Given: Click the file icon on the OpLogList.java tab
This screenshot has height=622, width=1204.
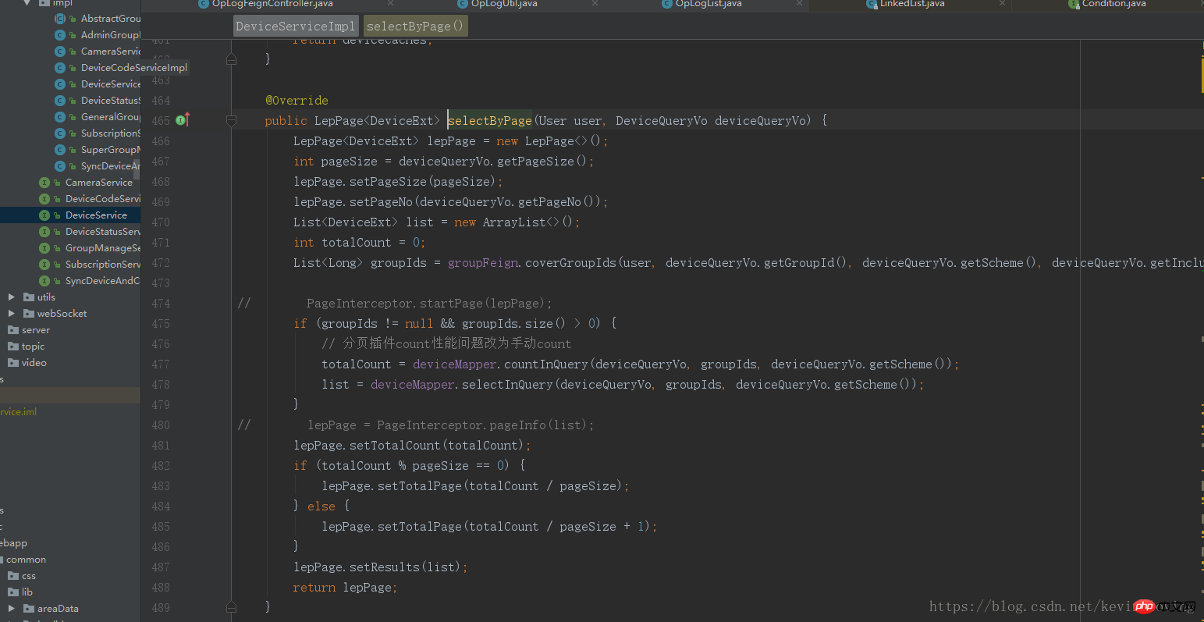Looking at the screenshot, I should [x=667, y=3].
